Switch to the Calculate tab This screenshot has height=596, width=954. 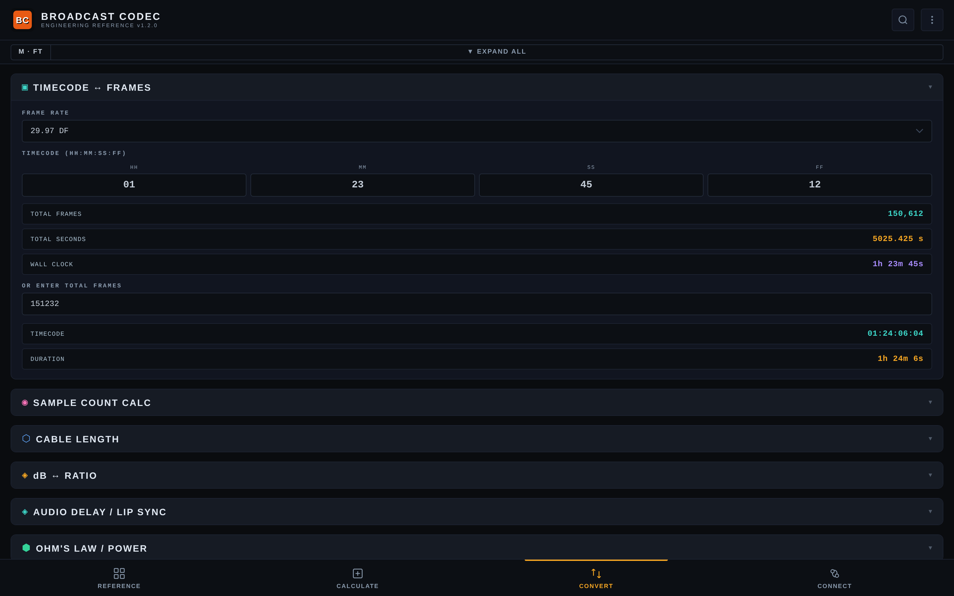pos(357,578)
